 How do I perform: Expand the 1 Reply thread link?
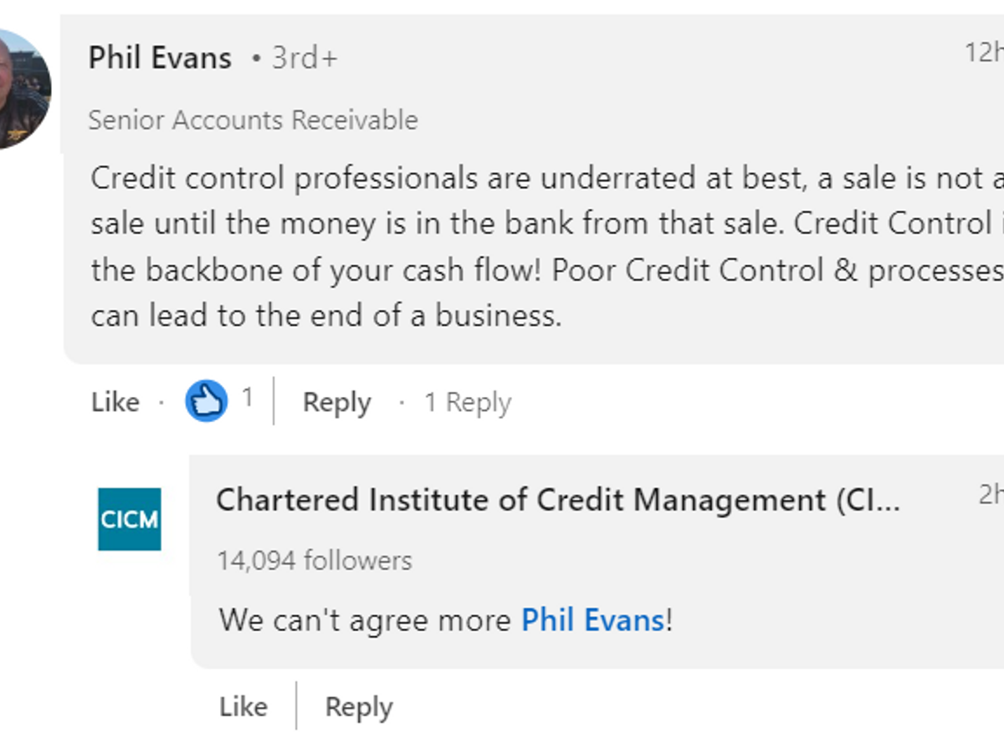pyautogui.click(x=467, y=402)
